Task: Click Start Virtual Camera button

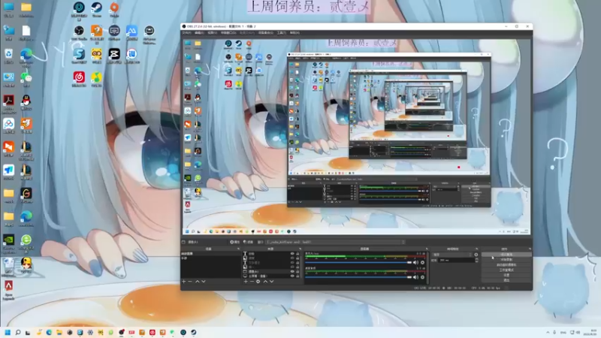Action: [x=506, y=265]
